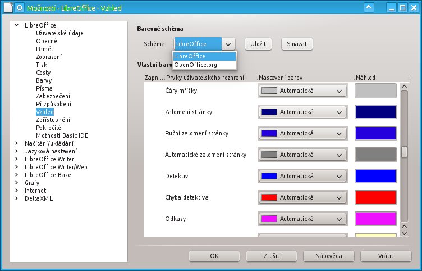Select Barvy in the tree
Screen dimensions: 422x271
[44, 80]
